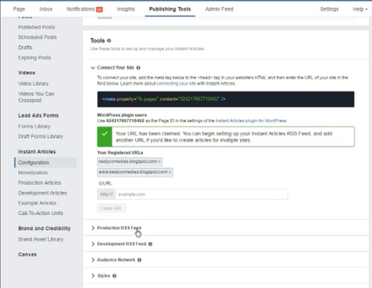Open the Page tab
The height and width of the screenshot is (288, 372).
19,9
